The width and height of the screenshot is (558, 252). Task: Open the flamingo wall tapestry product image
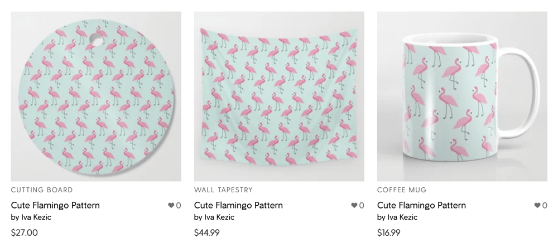(x=279, y=96)
